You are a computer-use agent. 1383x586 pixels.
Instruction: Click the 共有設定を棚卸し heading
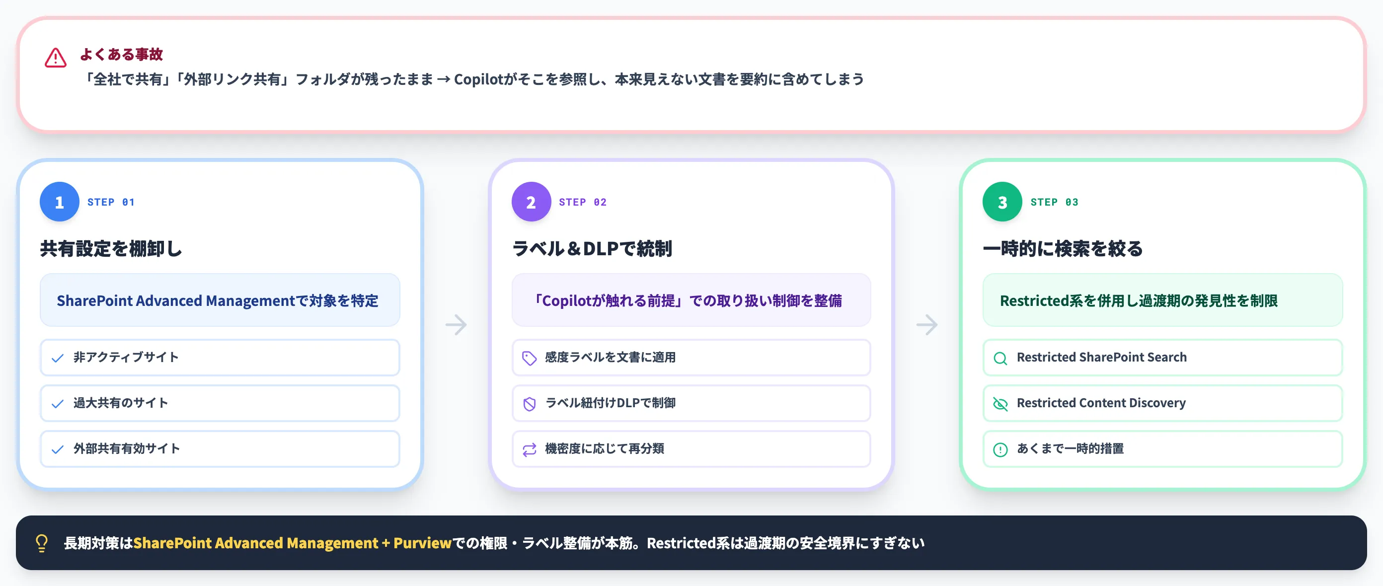tap(111, 248)
